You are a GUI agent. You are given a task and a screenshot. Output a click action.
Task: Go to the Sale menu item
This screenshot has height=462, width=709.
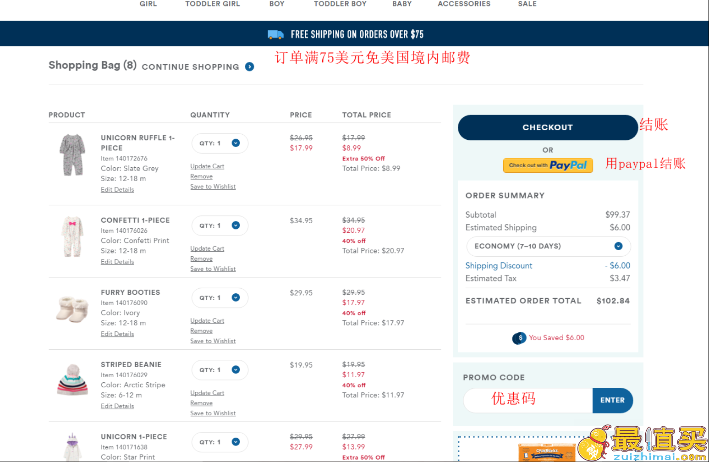click(527, 4)
